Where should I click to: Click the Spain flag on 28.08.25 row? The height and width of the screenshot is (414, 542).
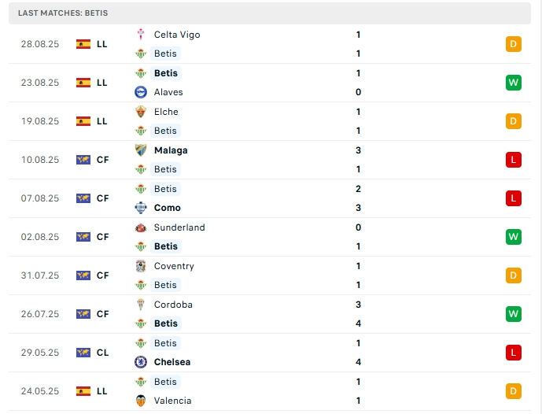[x=83, y=44]
